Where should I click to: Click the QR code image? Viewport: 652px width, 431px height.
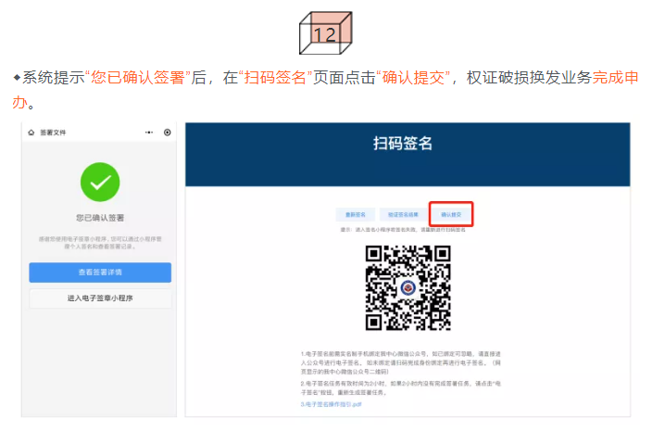point(407,287)
